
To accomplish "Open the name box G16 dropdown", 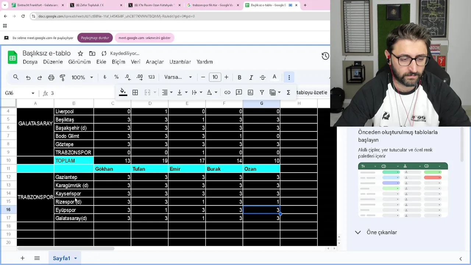I will click(x=33, y=93).
